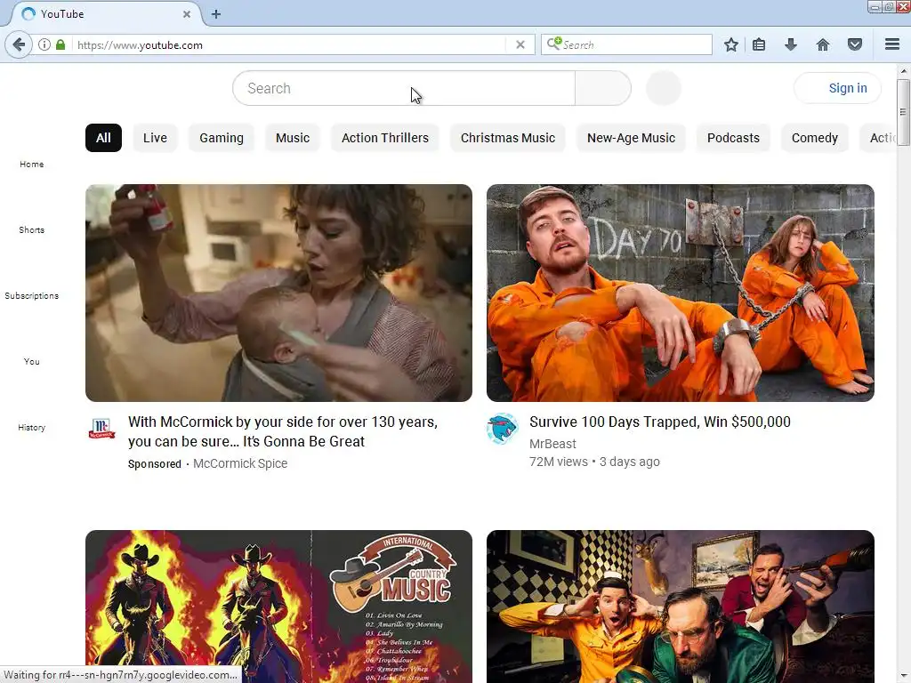Select the New-Age Music chip
Image resolution: width=911 pixels, height=683 pixels.
(x=631, y=138)
